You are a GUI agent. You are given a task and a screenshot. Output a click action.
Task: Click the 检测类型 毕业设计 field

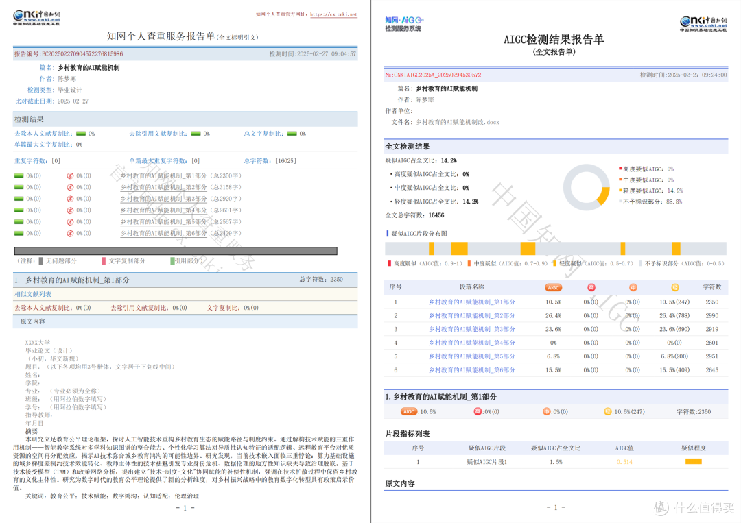click(x=55, y=90)
